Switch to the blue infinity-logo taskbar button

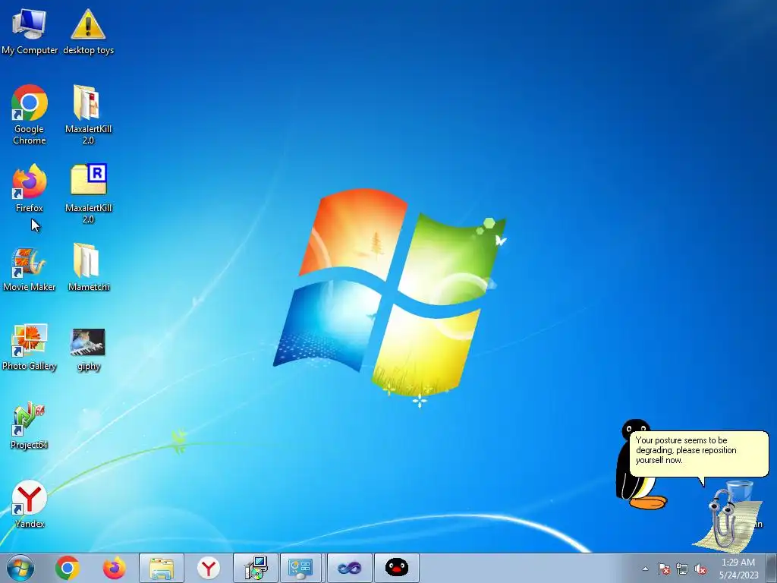tap(349, 568)
